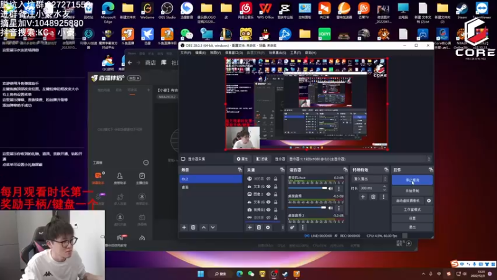This screenshot has width=497, height=280.
Task: Open source properties gear in Sources panel
Action: pyautogui.click(x=268, y=227)
